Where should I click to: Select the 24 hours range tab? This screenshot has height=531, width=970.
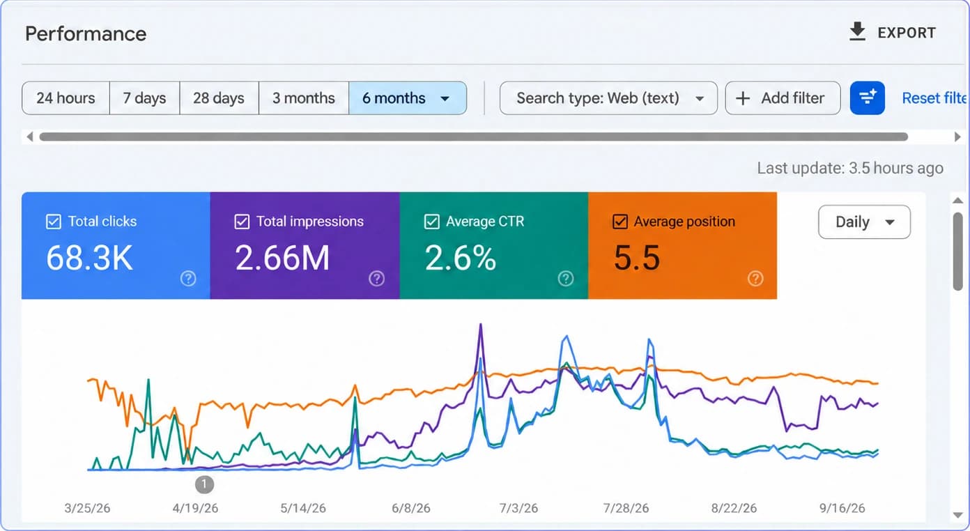[x=66, y=98]
